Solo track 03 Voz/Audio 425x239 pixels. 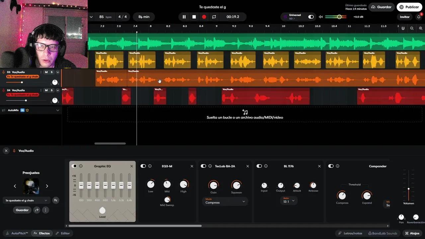click(x=51, y=72)
